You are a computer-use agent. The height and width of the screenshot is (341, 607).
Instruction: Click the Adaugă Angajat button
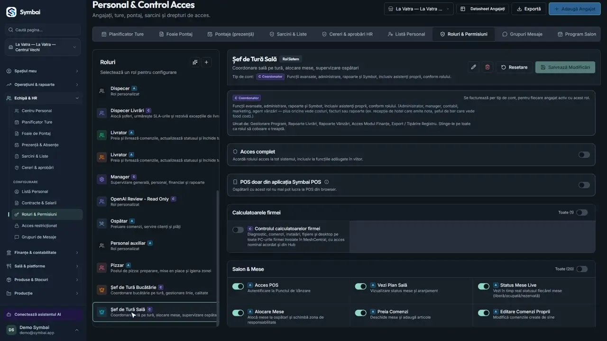(x=575, y=9)
